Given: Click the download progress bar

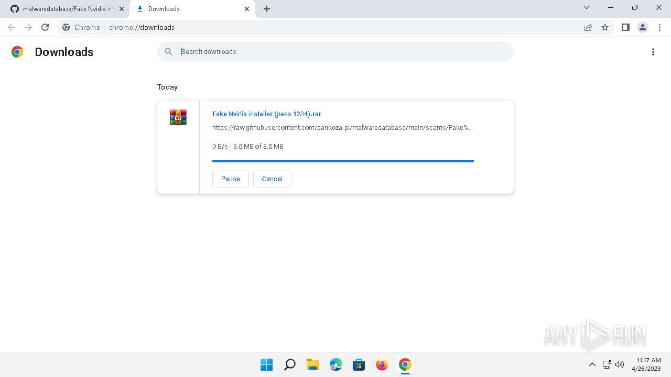Looking at the screenshot, I should [343, 161].
